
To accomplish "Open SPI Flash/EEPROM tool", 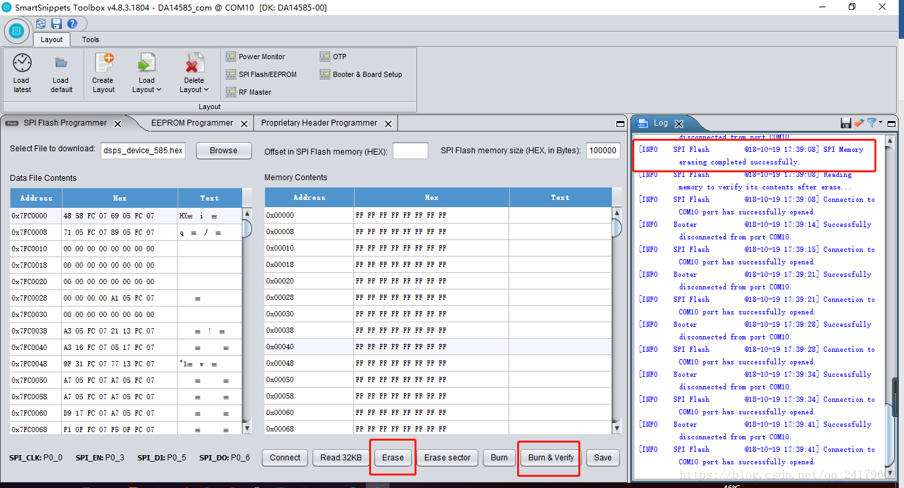I will coord(261,74).
